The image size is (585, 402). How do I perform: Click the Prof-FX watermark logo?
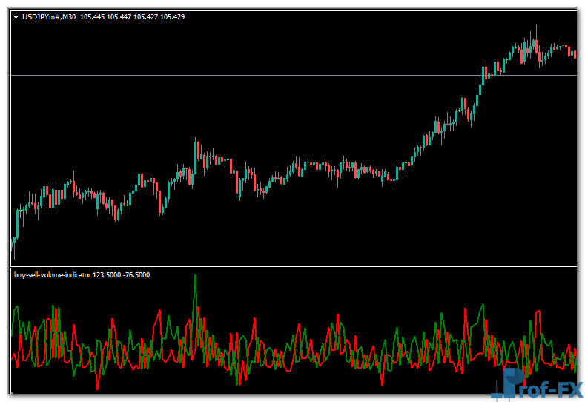click(x=535, y=383)
